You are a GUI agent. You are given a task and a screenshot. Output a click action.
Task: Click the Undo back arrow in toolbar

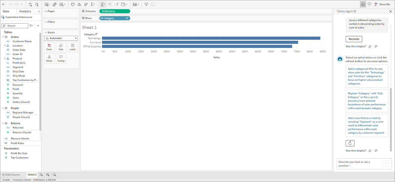(4, 4)
